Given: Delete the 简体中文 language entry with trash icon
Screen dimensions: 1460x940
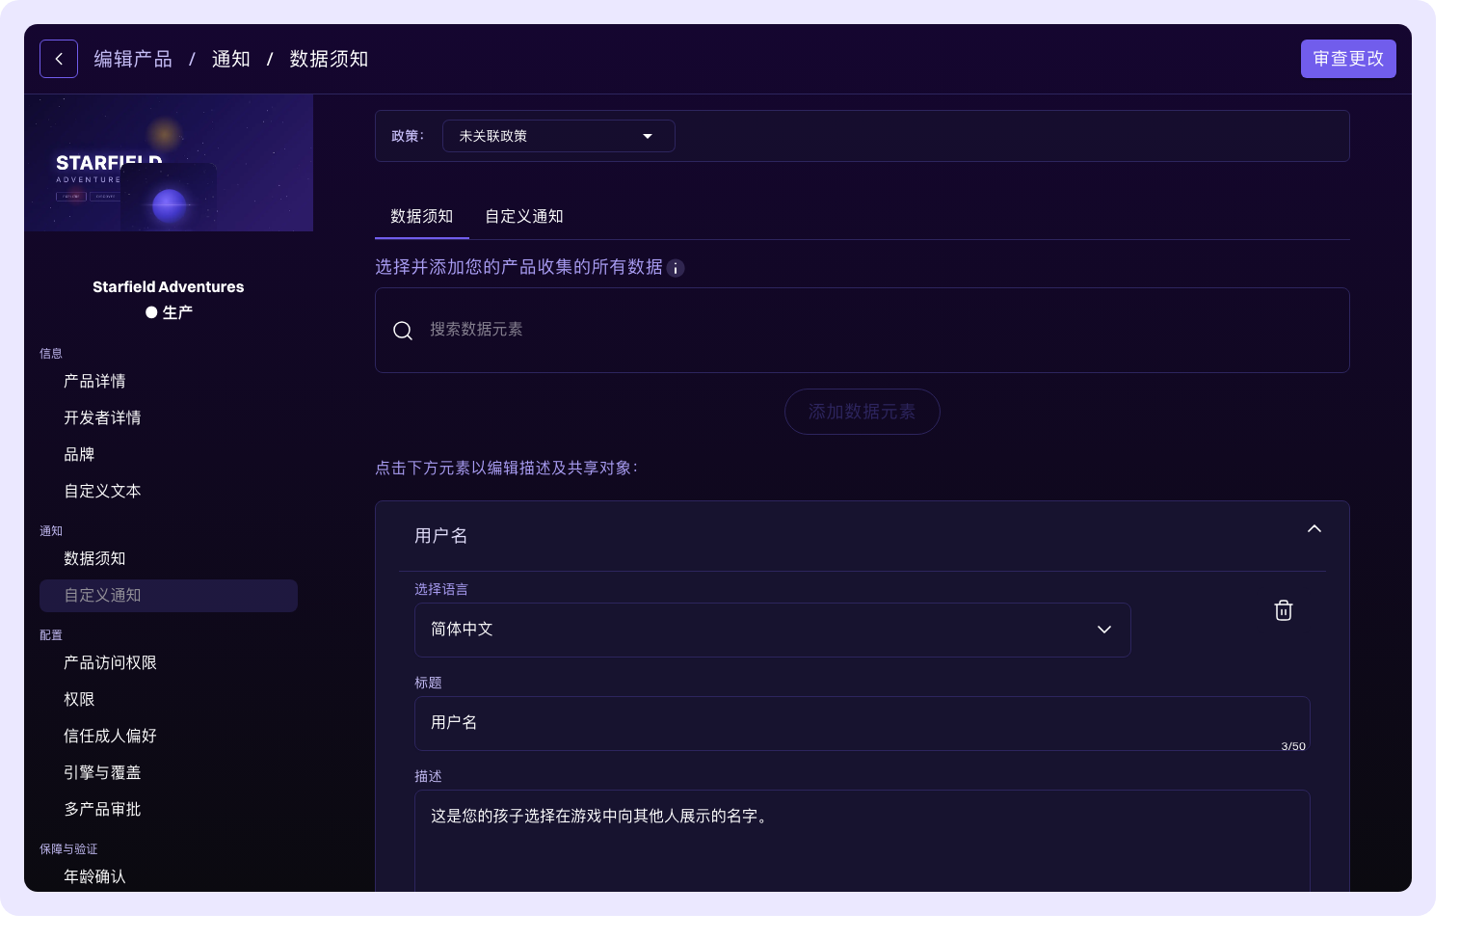Looking at the screenshot, I should (1284, 610).
